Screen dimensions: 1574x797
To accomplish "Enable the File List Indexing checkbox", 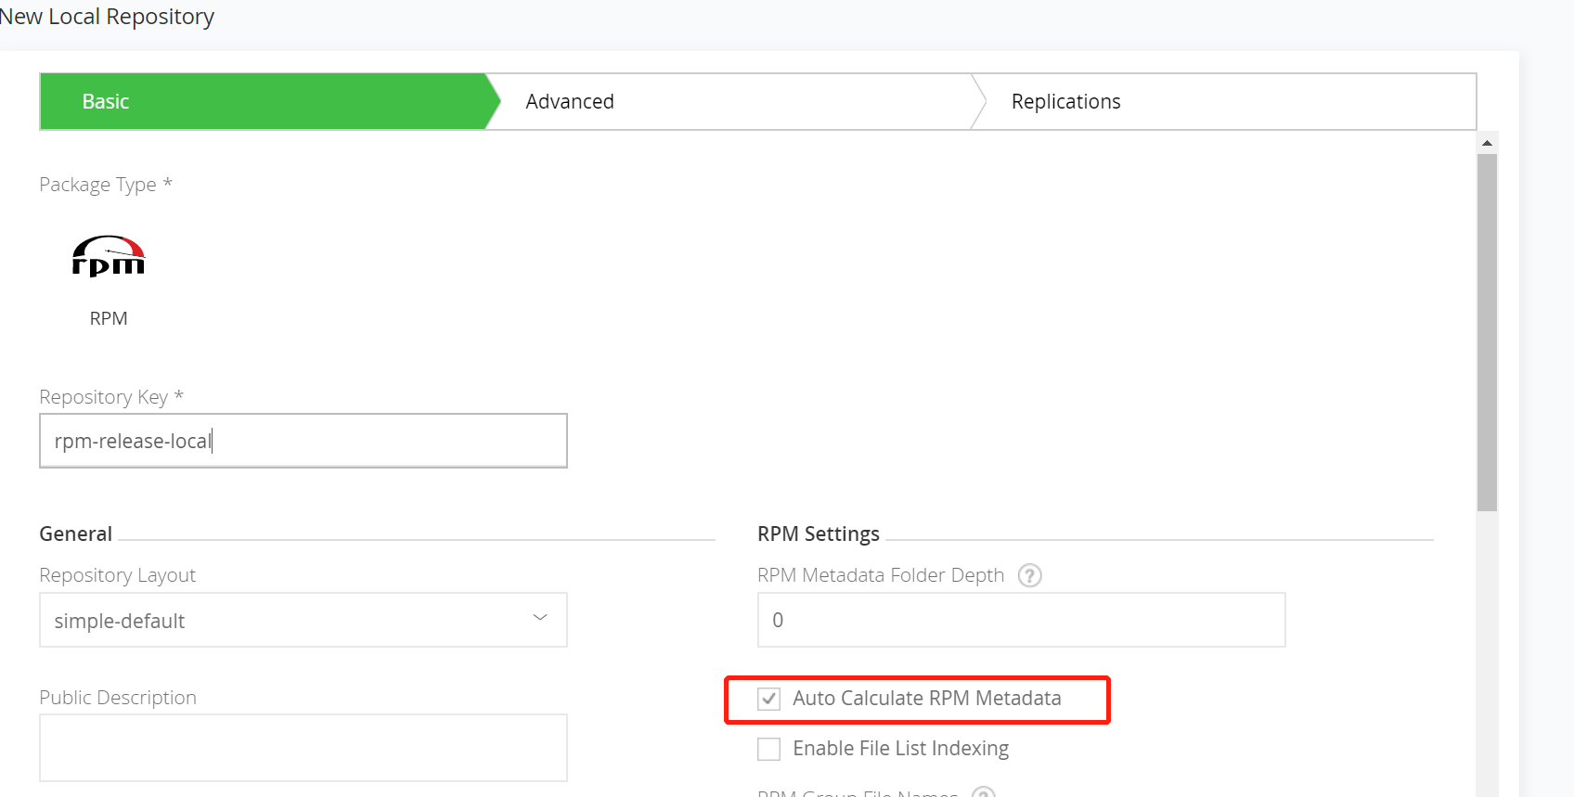I will coord(768,749).
